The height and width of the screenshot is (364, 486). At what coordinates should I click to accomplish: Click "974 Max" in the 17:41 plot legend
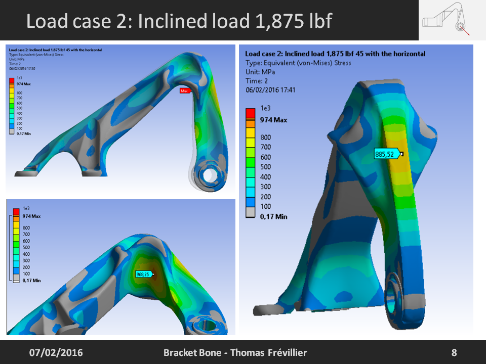(273, 120)
